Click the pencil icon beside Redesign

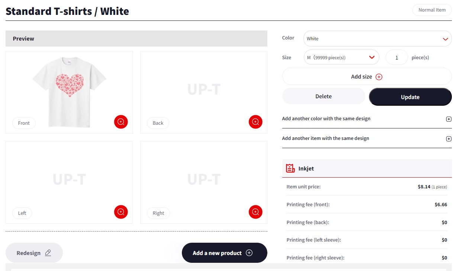(x=48, y=253)
